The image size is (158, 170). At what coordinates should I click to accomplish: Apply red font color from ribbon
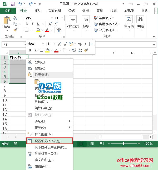click(47, 30)
